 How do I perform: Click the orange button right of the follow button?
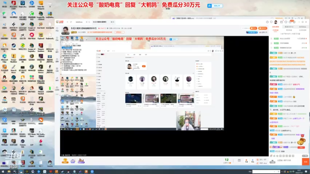click(263, 28)
